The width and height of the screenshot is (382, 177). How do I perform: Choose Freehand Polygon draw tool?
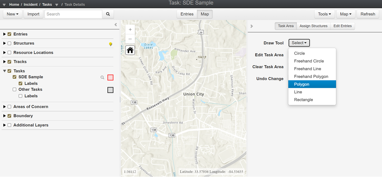[312, 77]
